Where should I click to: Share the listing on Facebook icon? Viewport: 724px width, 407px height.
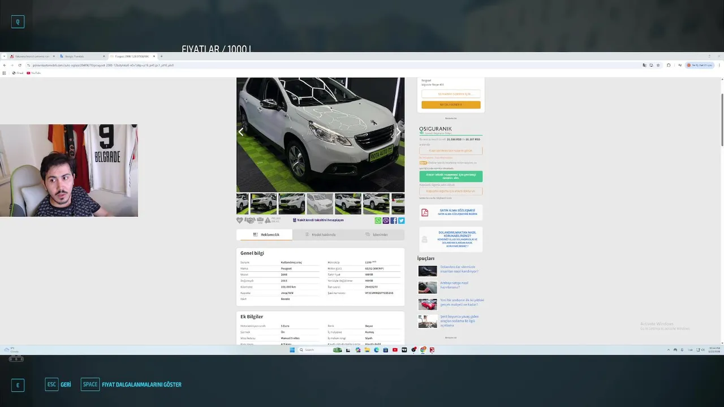click(394, 220)
